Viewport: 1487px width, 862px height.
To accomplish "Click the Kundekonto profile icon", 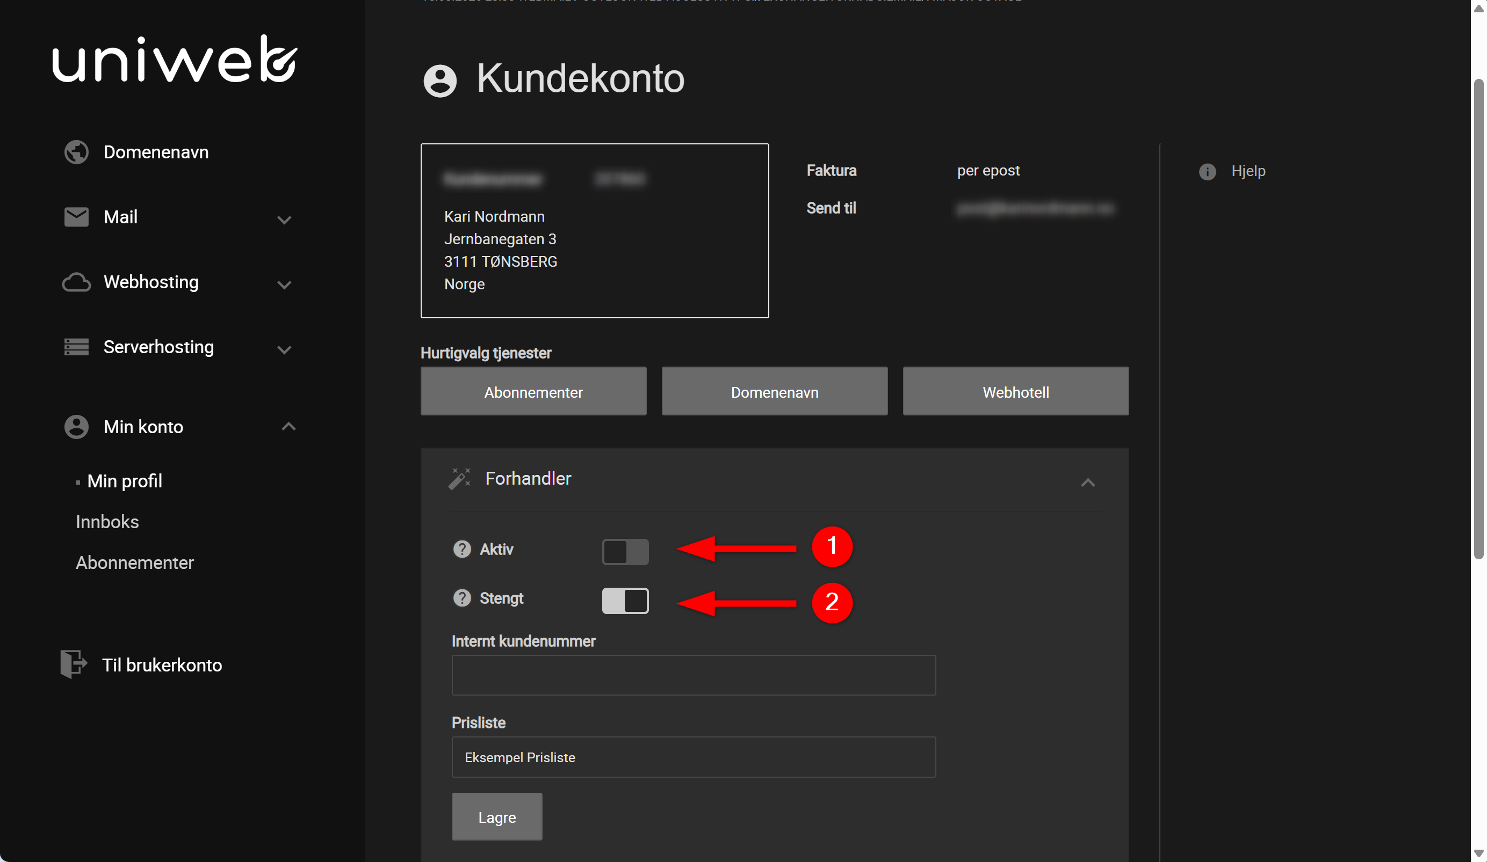I will click(x=439, y=81).
